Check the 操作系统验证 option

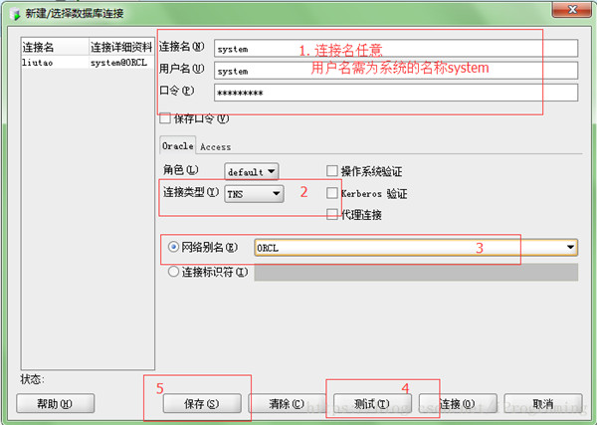click(x=332, y=171)
